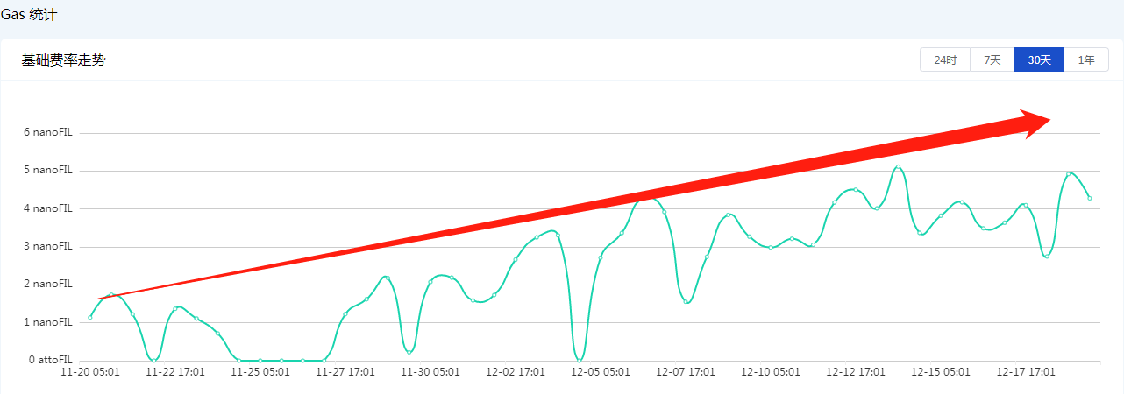This screenshot has width=1124, height=394.
Task: Show the 1年 yearly trend
Action: pyautogui.click(x=1086, y=60)
